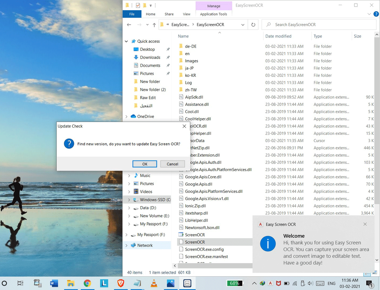
Task: Select the Ionic.Zip.dll file icon
Action: (181, 206)
